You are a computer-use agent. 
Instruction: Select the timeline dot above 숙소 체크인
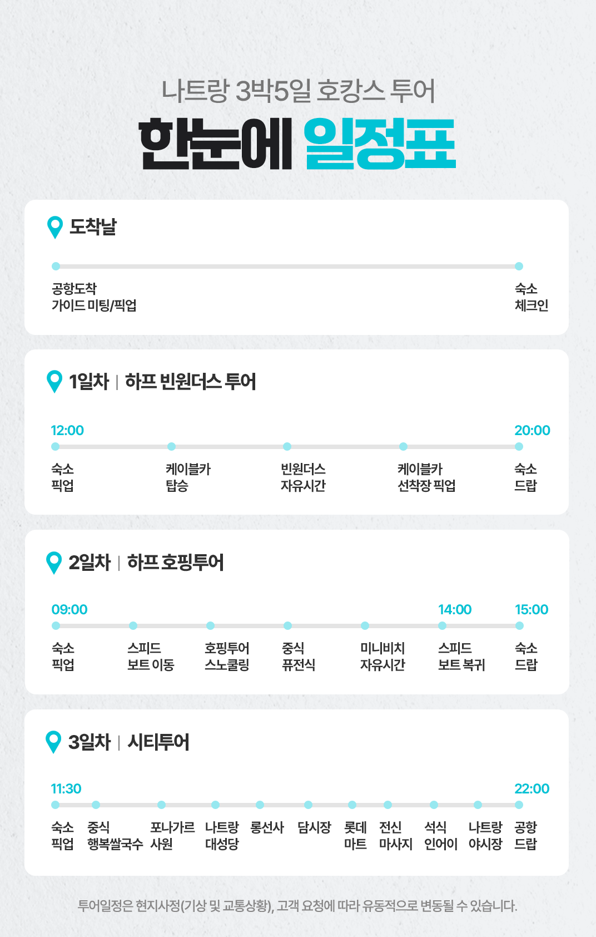tap(519, 266)
